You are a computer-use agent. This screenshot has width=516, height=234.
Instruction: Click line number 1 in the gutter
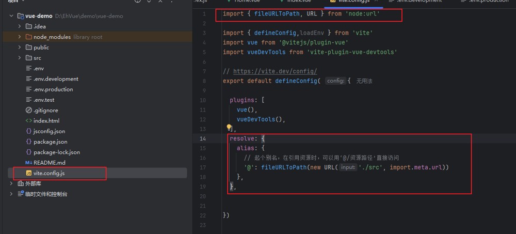point(204,14)
